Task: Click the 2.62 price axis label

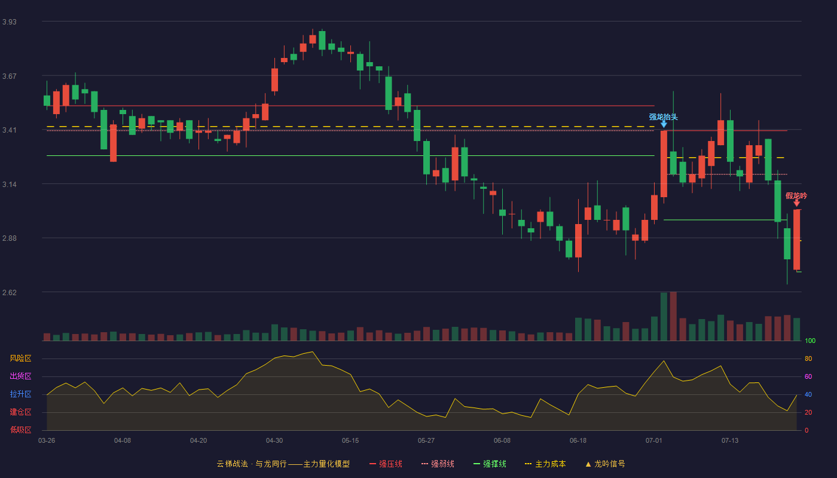Action: tap(10, 293)
